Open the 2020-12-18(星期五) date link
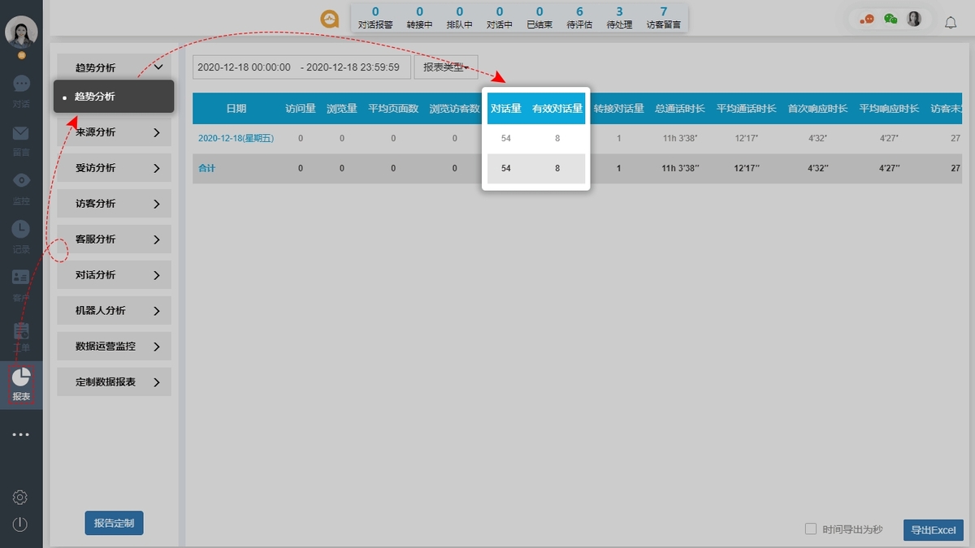 pos(236,139)
